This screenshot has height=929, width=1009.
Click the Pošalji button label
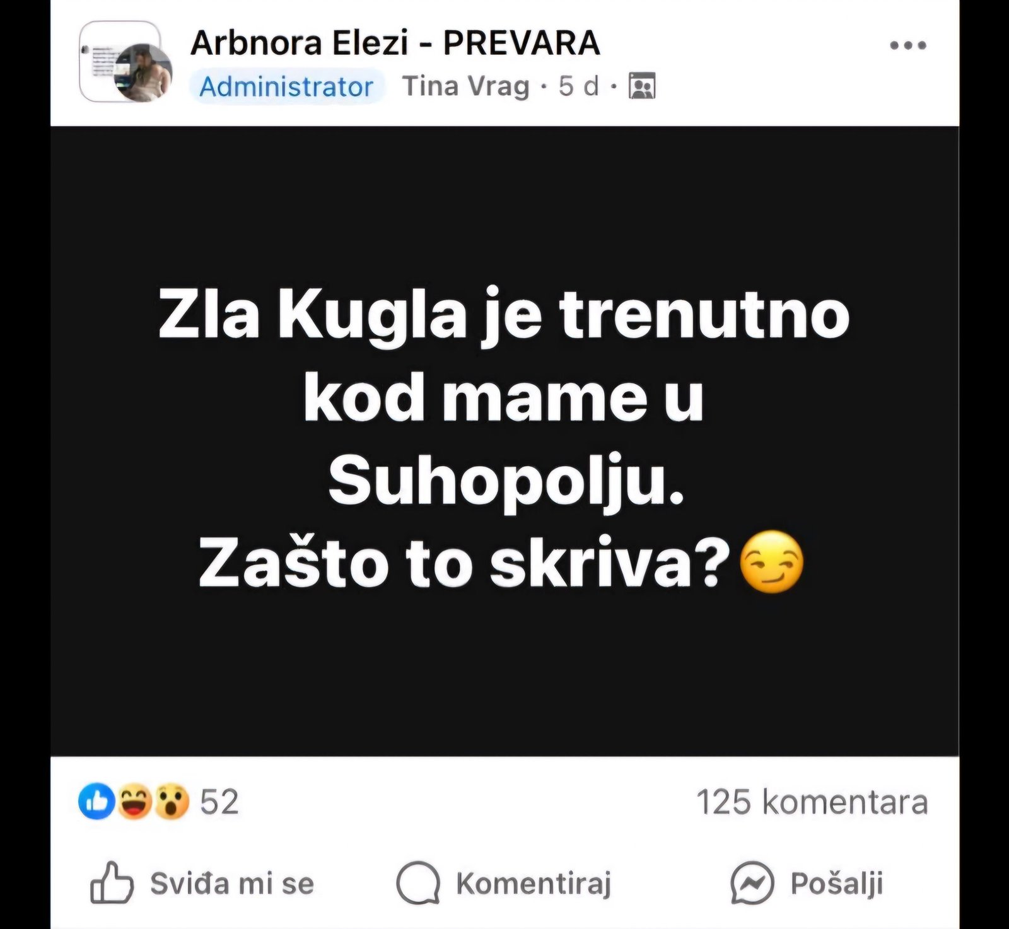[x=837, y=884]
